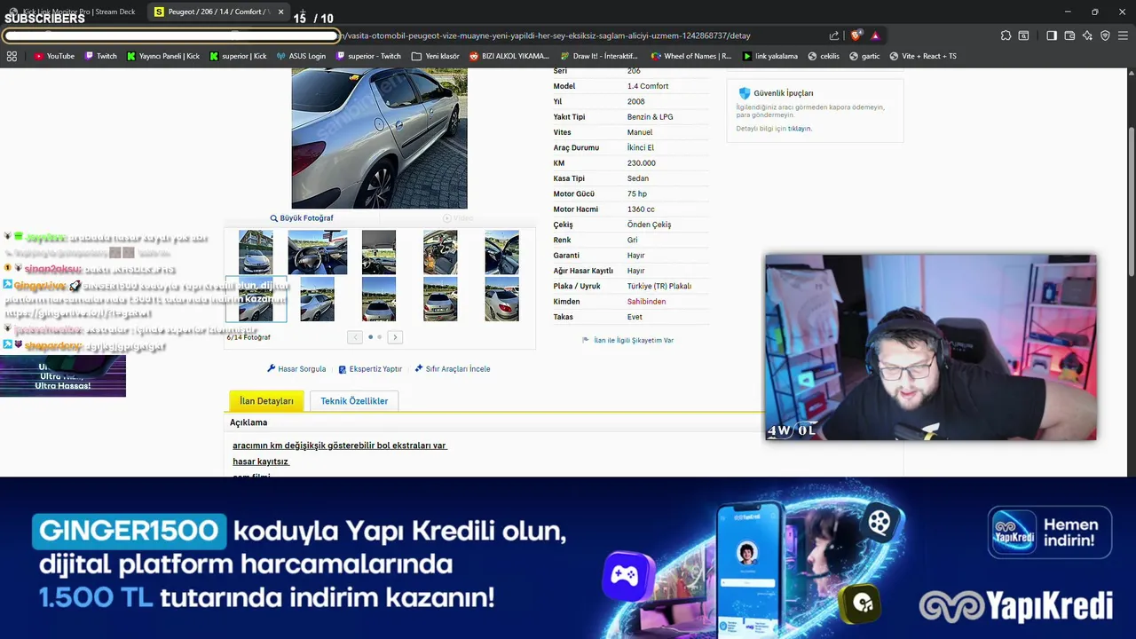The image size is (1136, 639).
Task: Click İlan ile İlgili Şikayetim Var link
Action: pyautogui.click(x=627, y=340)
